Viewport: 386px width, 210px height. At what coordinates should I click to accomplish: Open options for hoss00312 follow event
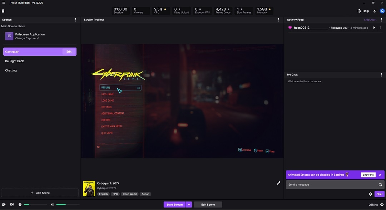380,28
